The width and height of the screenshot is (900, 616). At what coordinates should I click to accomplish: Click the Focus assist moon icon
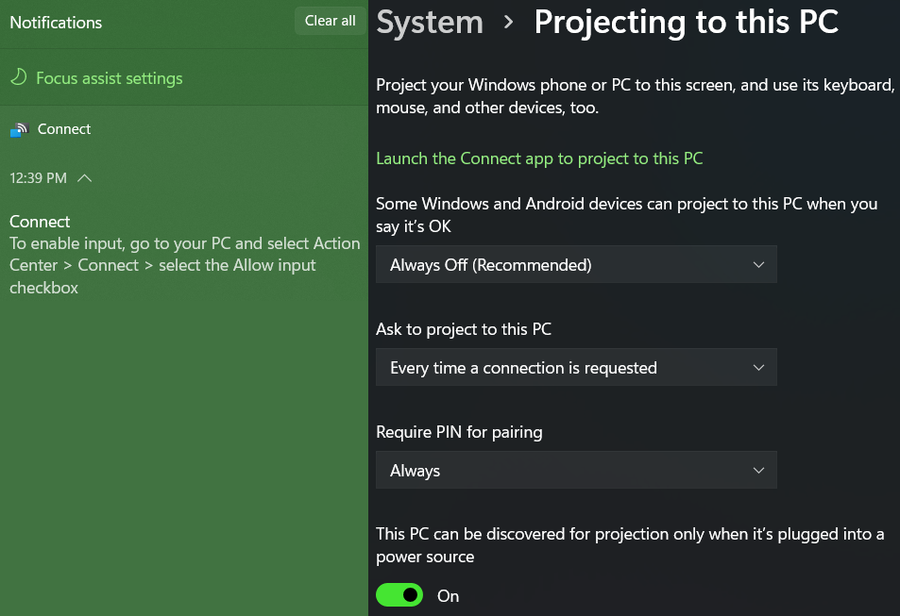click(x=17, y=78)
